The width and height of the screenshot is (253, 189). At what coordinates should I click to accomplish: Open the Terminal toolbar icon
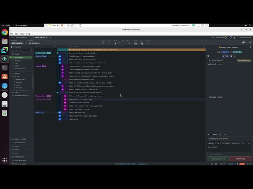149,43
